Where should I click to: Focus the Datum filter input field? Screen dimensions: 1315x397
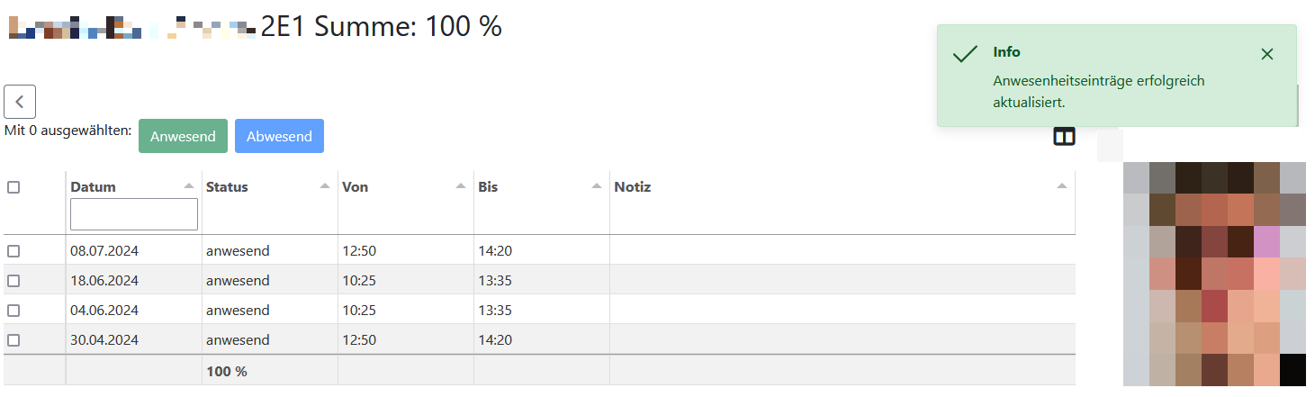tap(134, 214)
